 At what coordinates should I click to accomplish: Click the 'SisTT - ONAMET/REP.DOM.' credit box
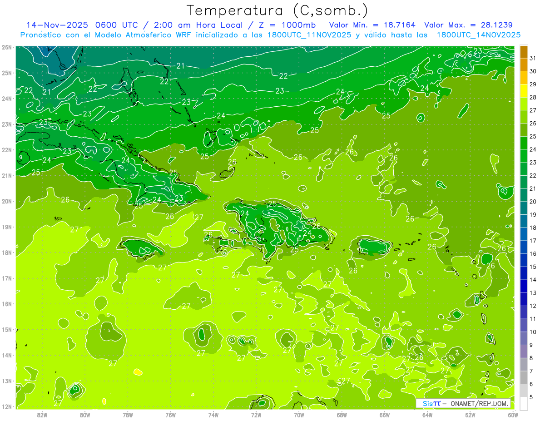464,403
